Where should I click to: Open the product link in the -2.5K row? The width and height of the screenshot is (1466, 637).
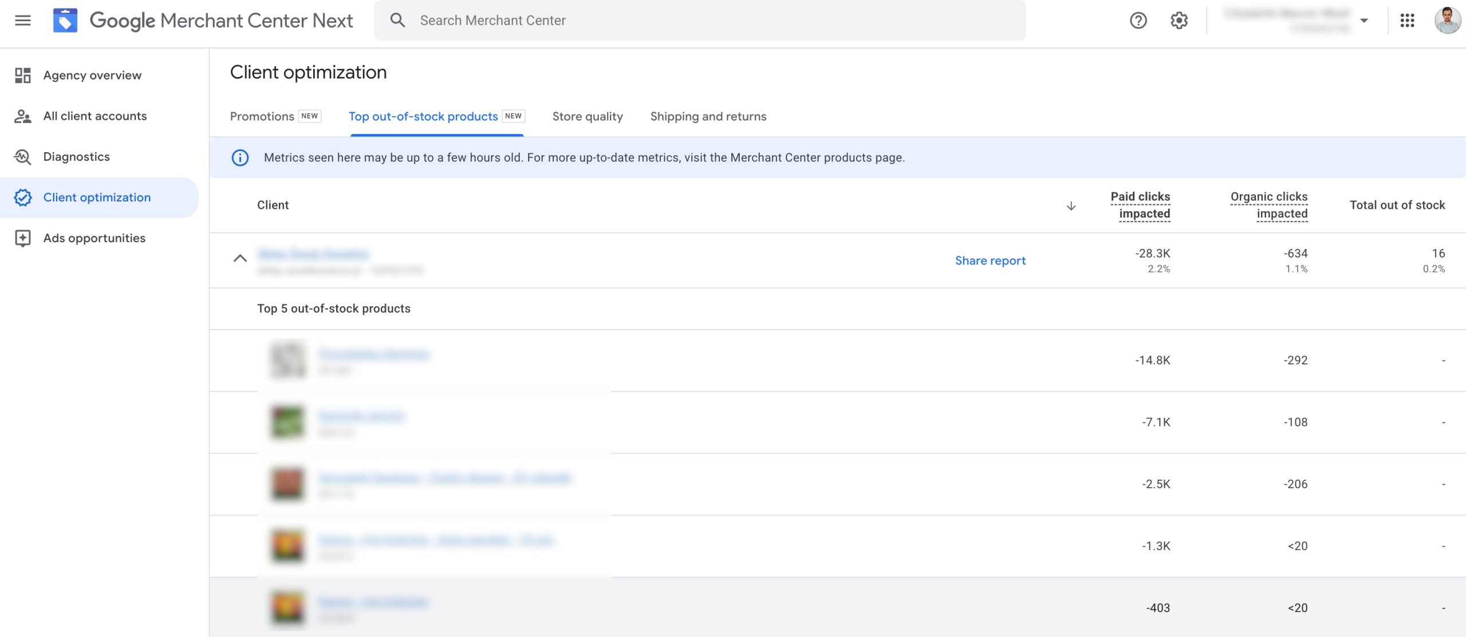pos(444,478)
